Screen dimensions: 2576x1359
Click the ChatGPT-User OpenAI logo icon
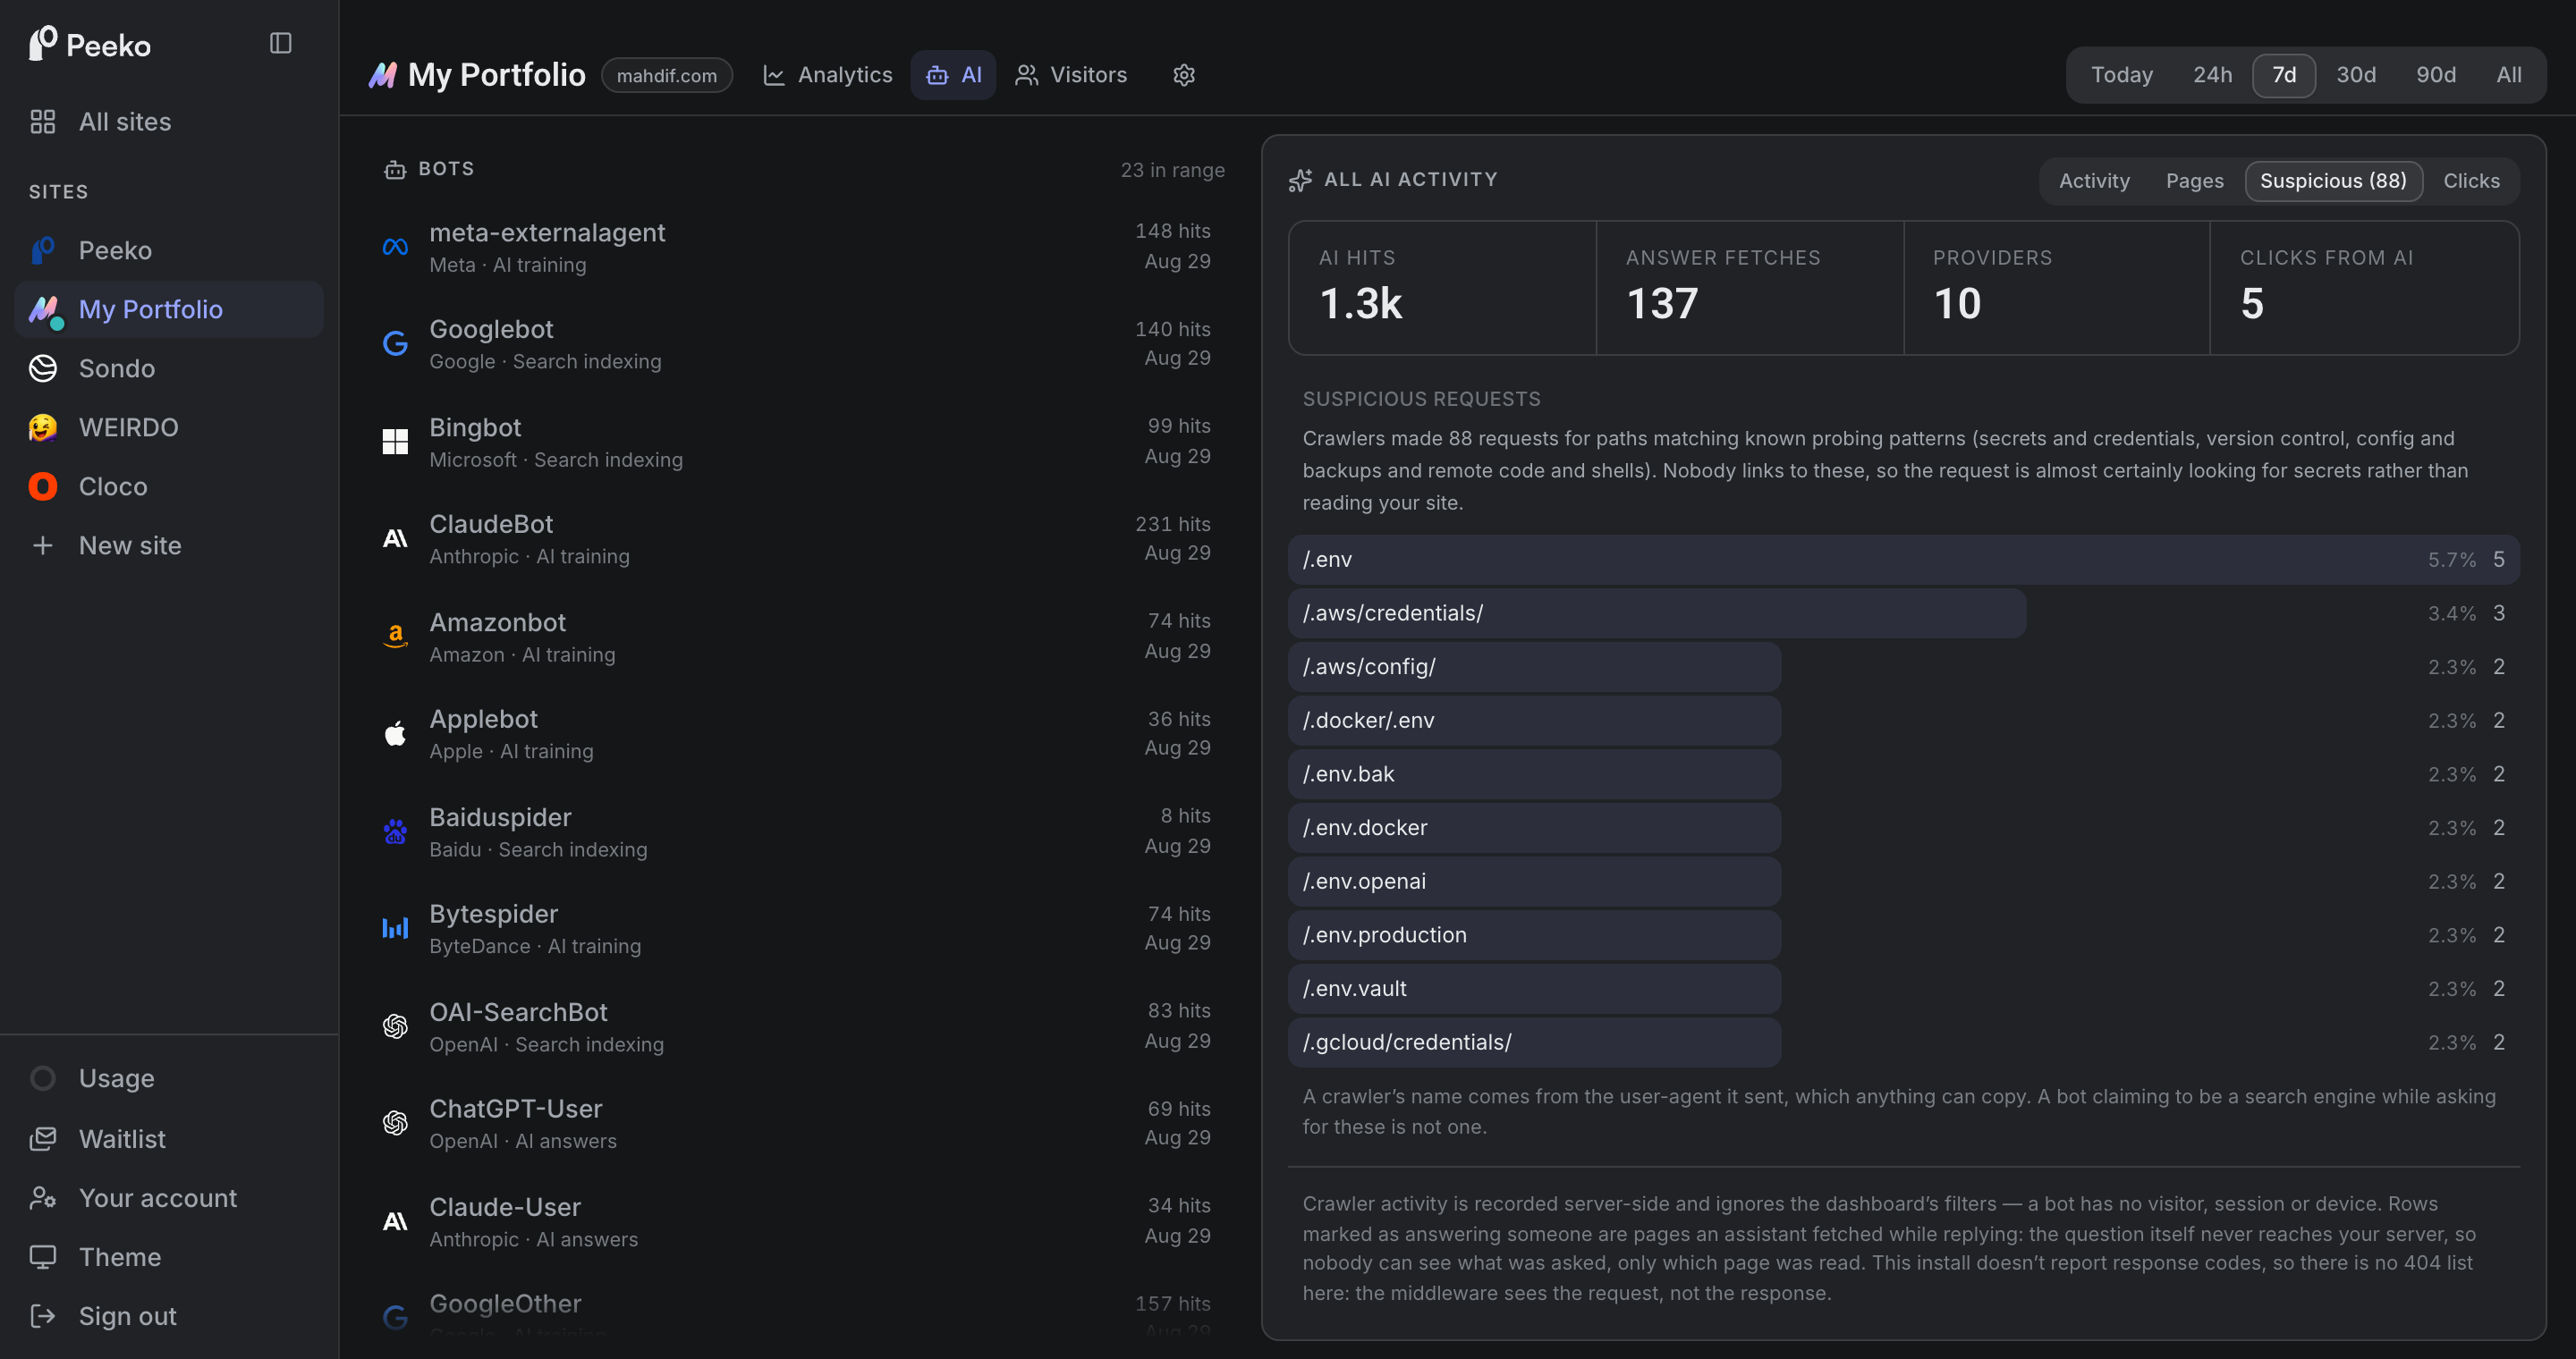click(x=395, y=1123)
